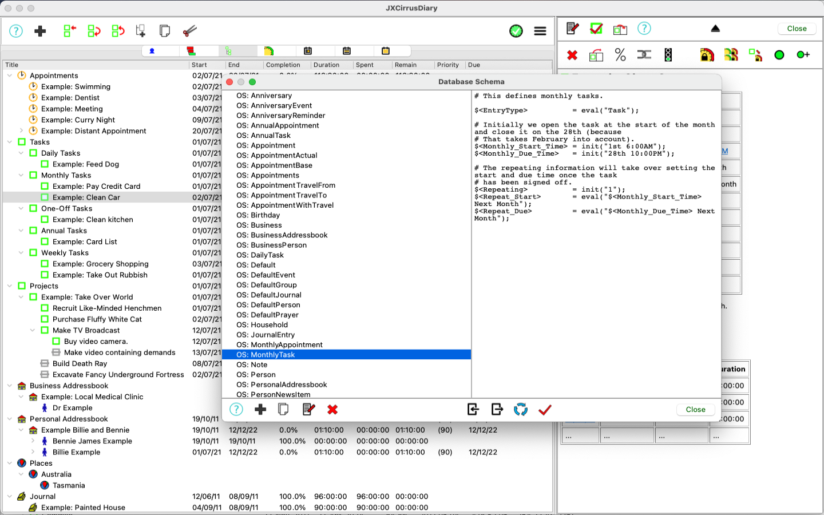This screenshot has width=824, height=515.
Task: Click the help icon in right panel
Action: (x=644, y=29)
